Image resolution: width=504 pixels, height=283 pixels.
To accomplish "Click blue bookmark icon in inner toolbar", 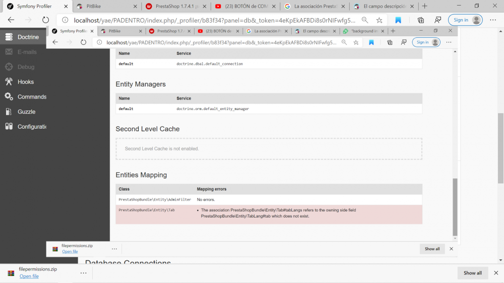I will pos(371,42).
